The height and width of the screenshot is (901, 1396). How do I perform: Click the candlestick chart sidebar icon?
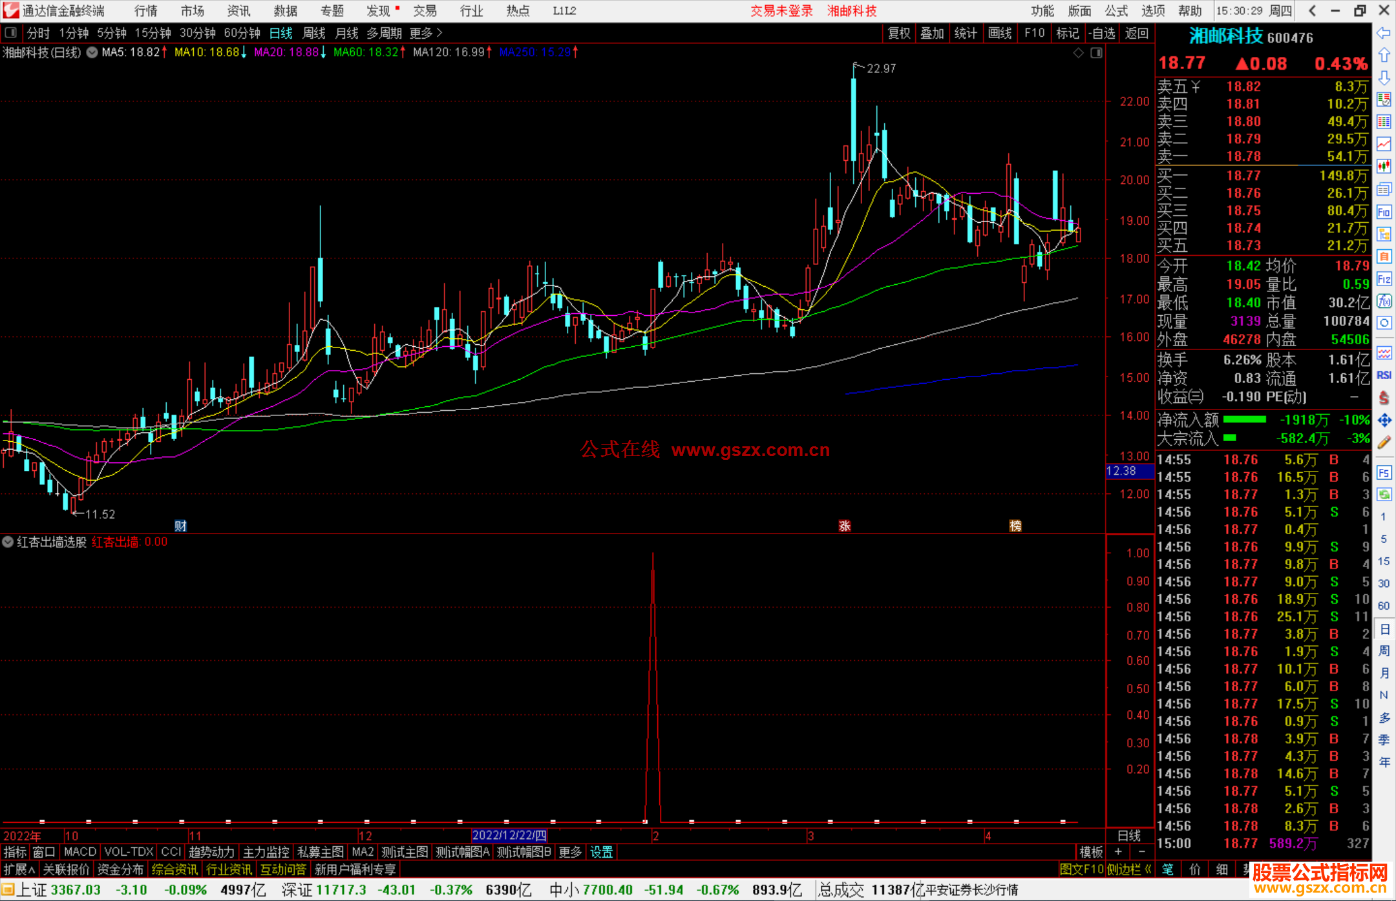click(x=1384, y=167)
